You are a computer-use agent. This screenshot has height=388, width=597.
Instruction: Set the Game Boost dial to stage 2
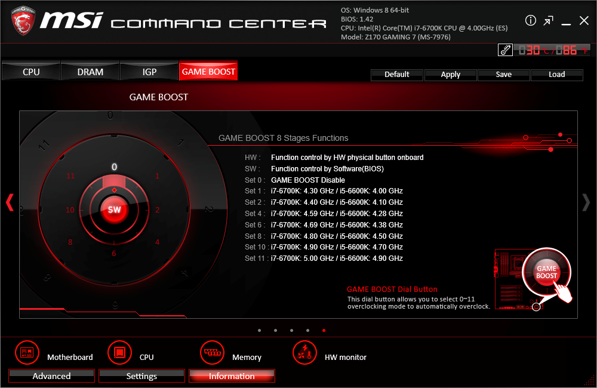click(157, 210)
